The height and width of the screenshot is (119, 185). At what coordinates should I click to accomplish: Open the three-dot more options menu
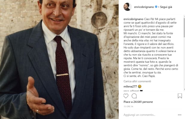(x=180, y=115)
